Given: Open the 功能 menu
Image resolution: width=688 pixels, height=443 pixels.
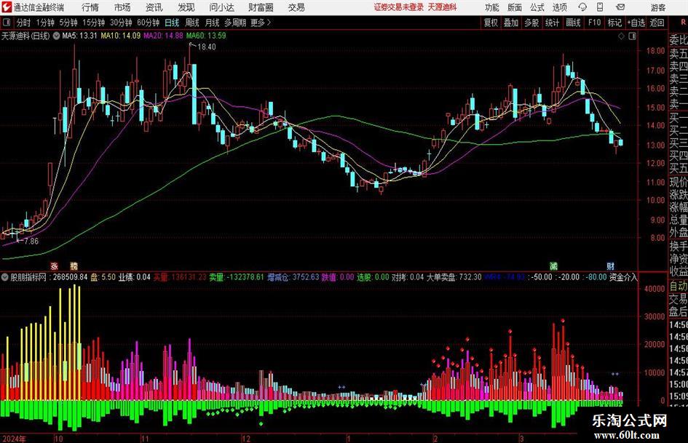Looking at the screenshot, I should 492,7.
